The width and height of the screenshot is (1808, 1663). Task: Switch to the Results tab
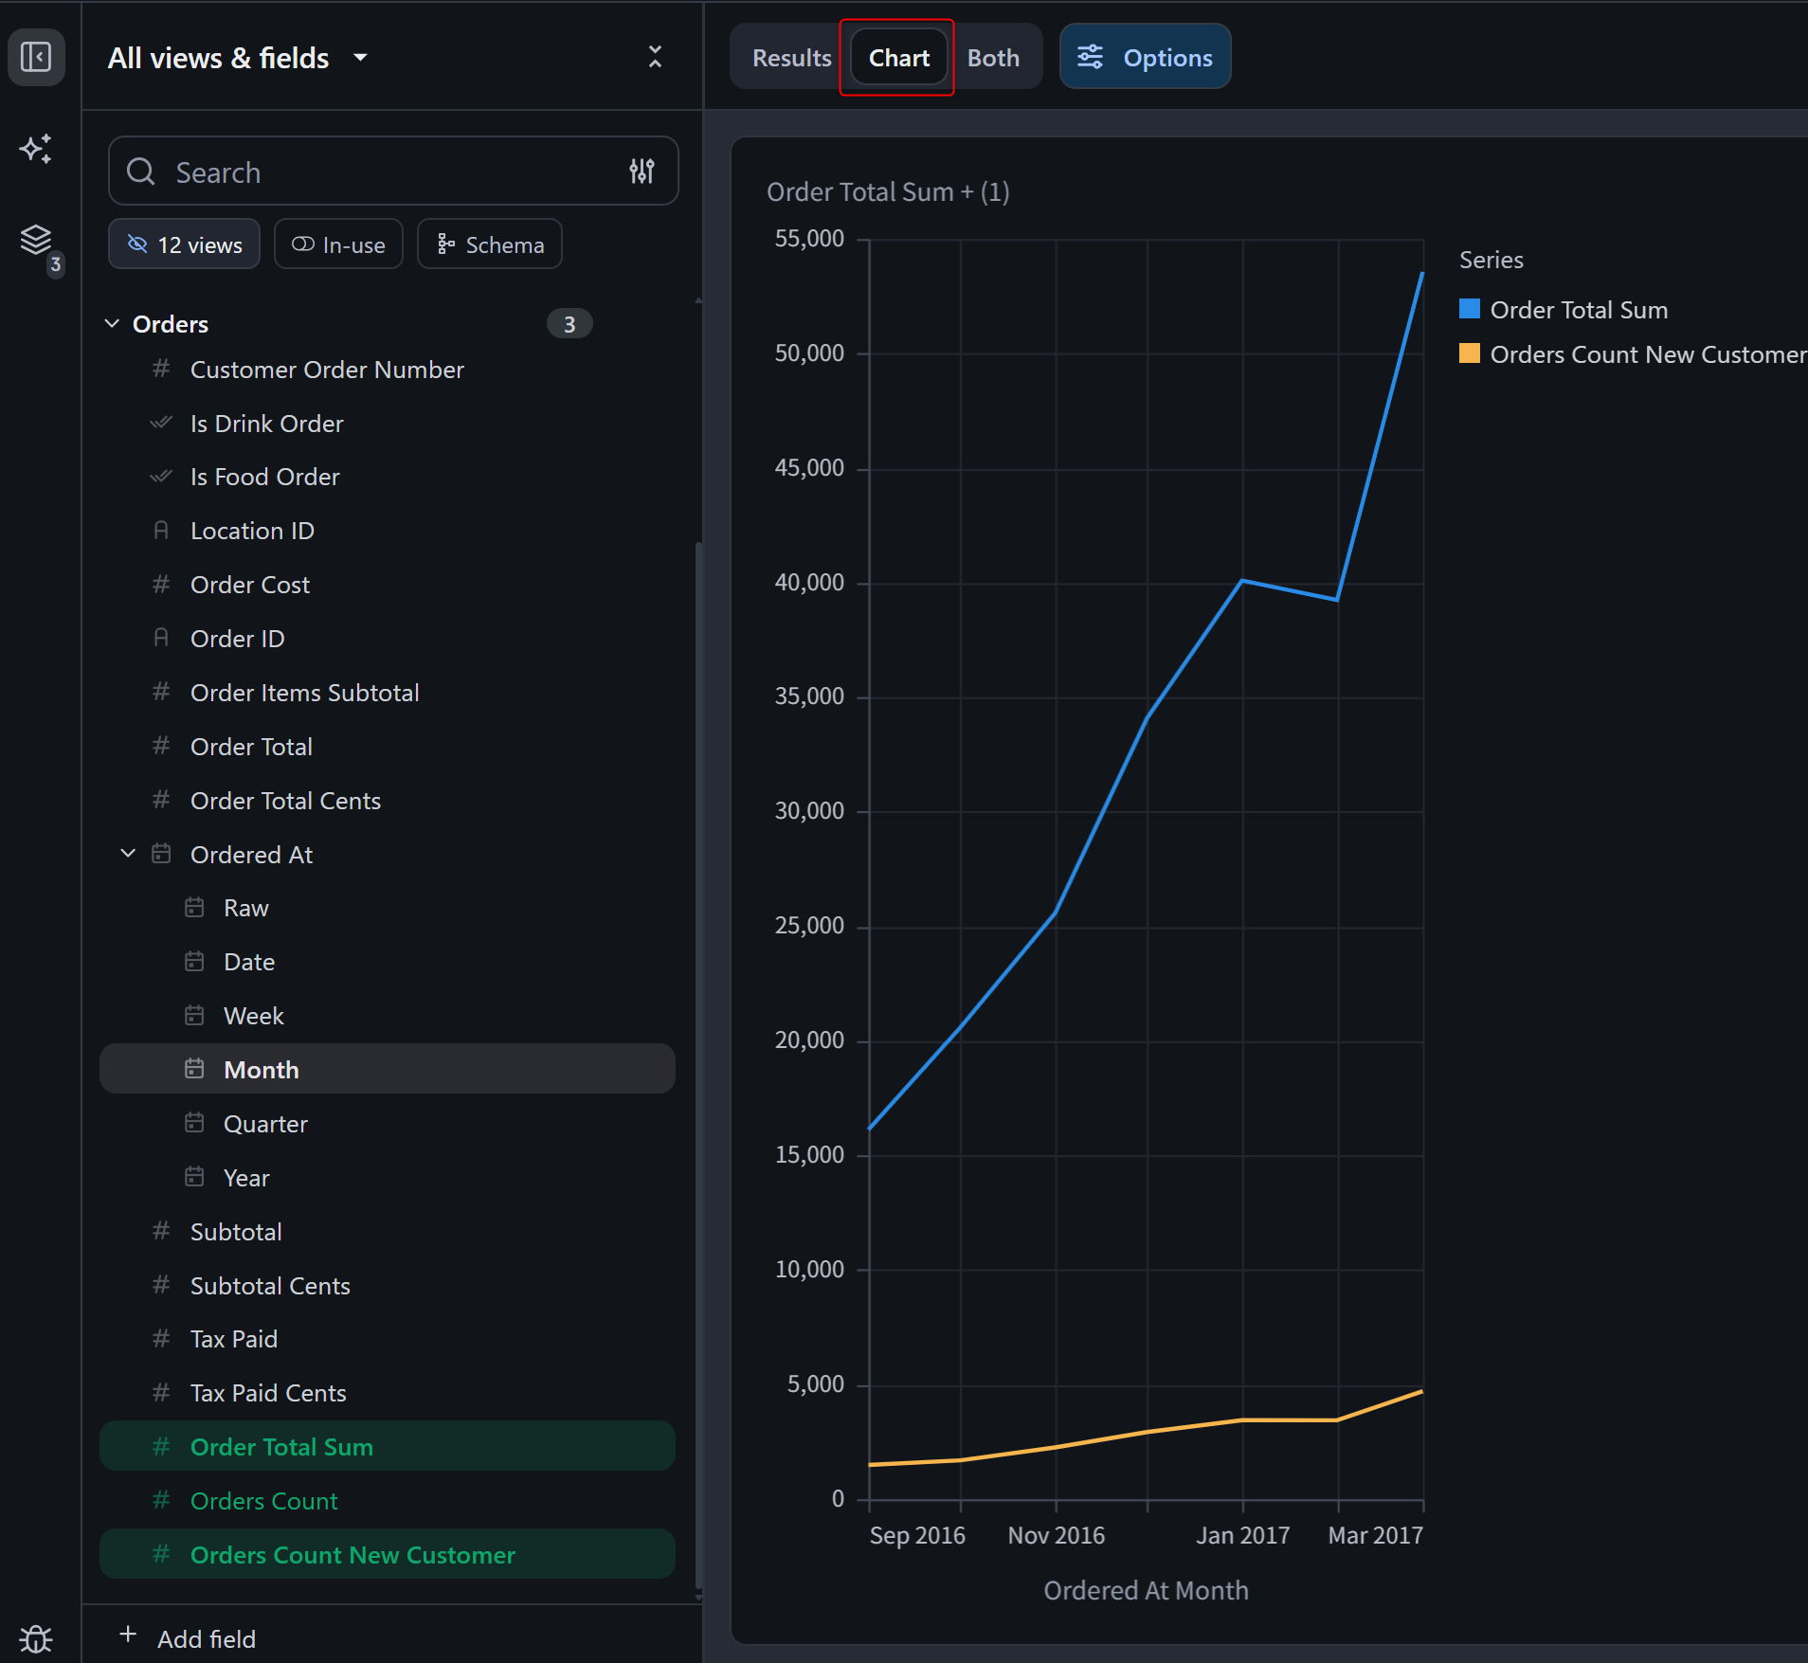[790, 58]
